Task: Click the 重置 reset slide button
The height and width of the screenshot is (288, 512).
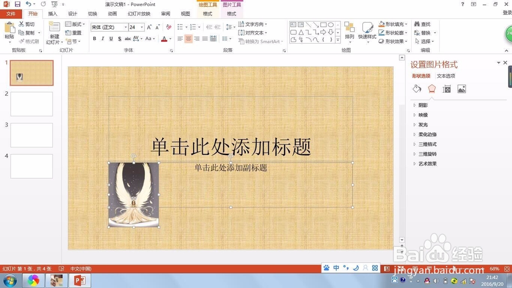Action: point(73,33)
